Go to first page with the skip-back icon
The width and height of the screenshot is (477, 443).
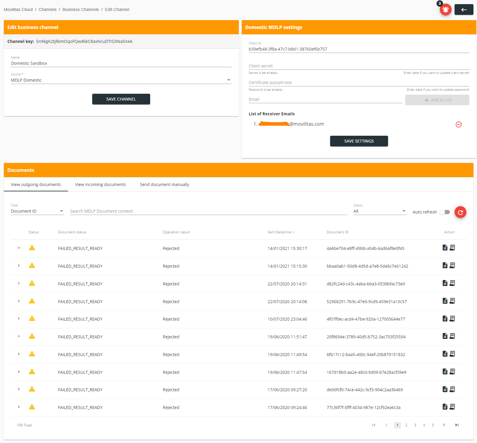pos(373,425)
